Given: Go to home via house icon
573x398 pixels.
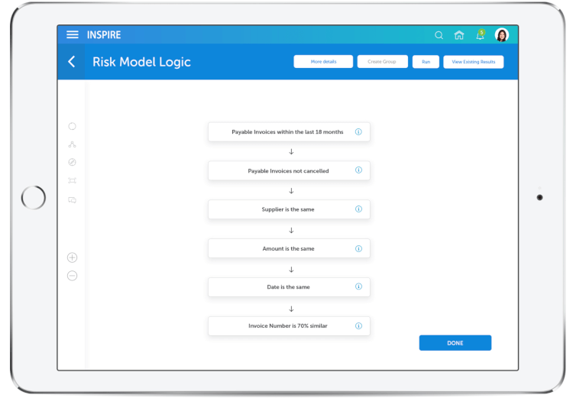Looking at the screenshot, I should click(x=459, y=35).
